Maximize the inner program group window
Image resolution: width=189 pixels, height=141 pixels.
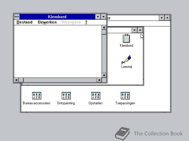[140, 30]
